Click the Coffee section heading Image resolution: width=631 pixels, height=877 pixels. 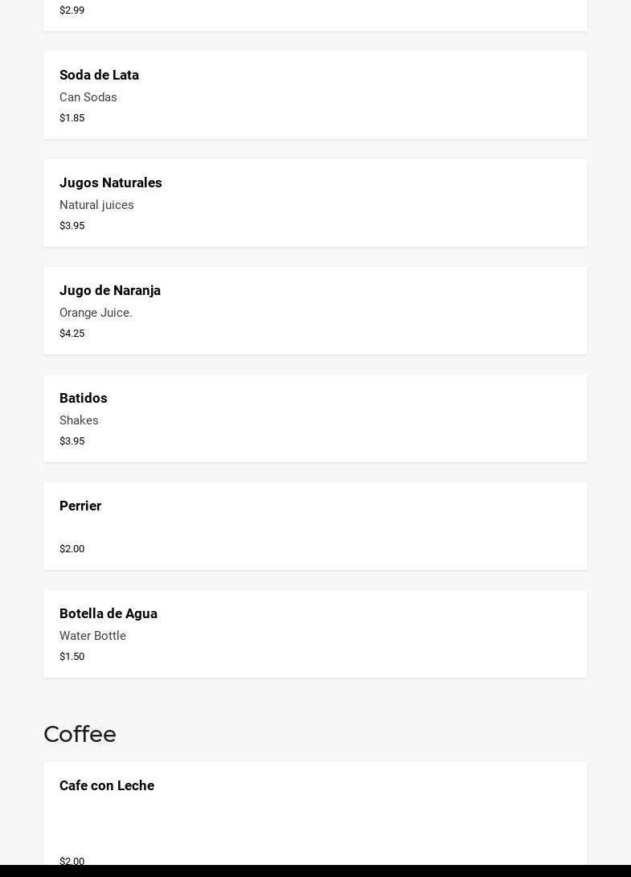80,734
